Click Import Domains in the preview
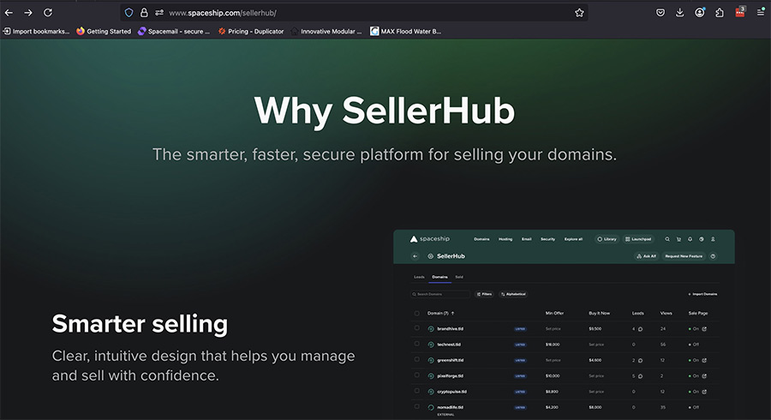771x420 pixels. coord(702,294)
